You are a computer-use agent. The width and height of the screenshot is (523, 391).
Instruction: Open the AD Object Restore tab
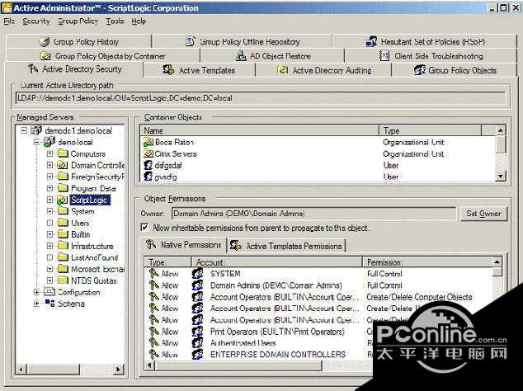pyautogui.click(x=269, y=56)
